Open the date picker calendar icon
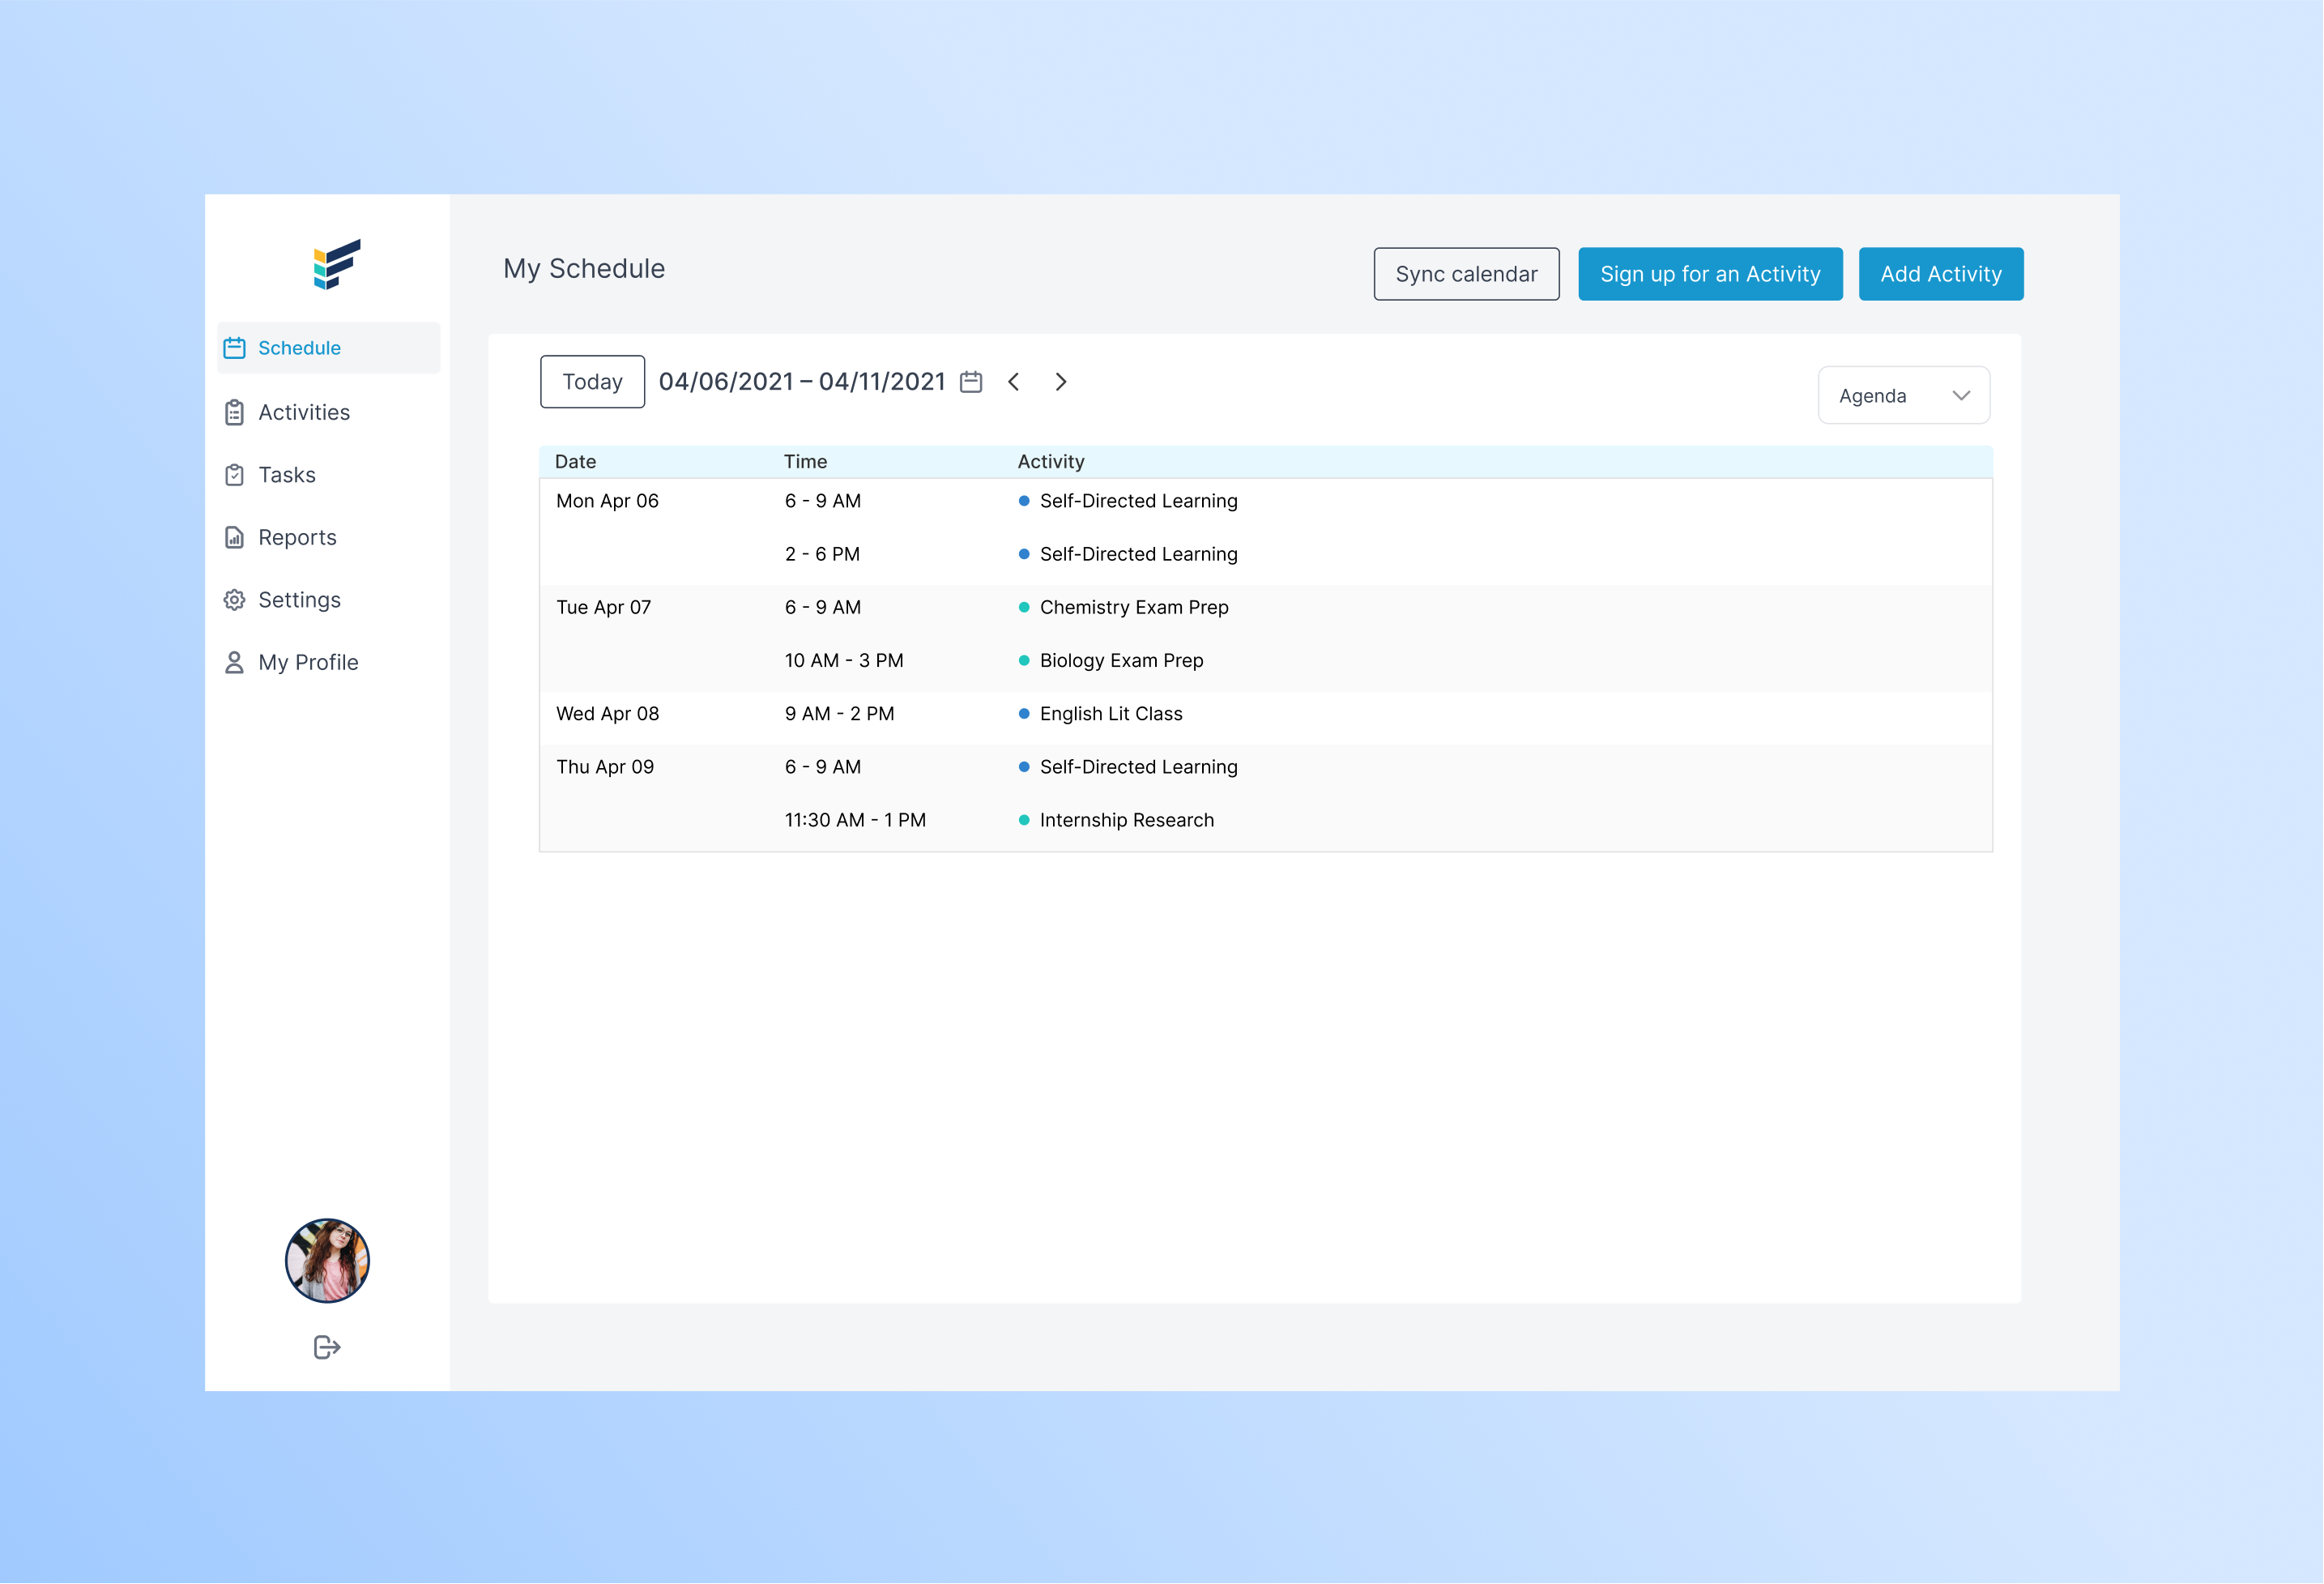This screenshot has height=1584, width=2324. coord(971,382)
